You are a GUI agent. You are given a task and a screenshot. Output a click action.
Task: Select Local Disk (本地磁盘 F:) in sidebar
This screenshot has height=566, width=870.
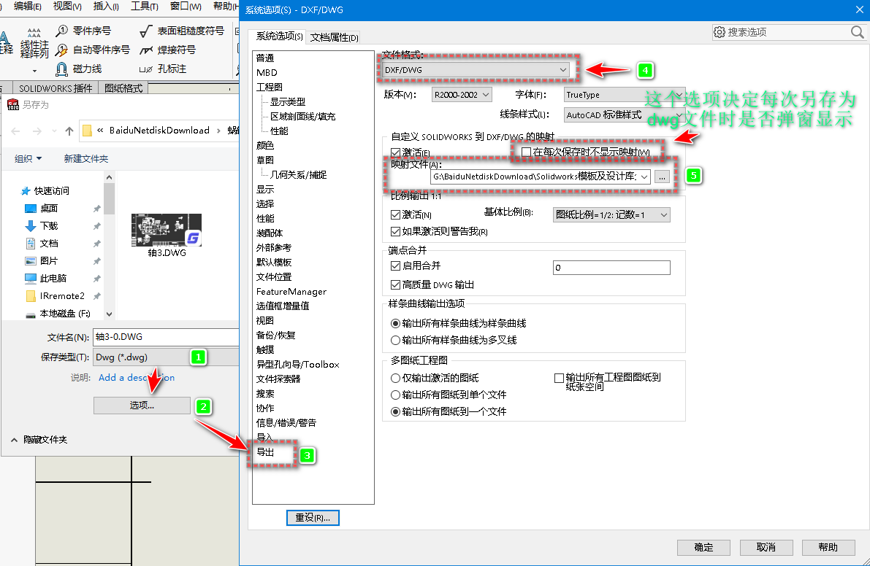[65, 314]
